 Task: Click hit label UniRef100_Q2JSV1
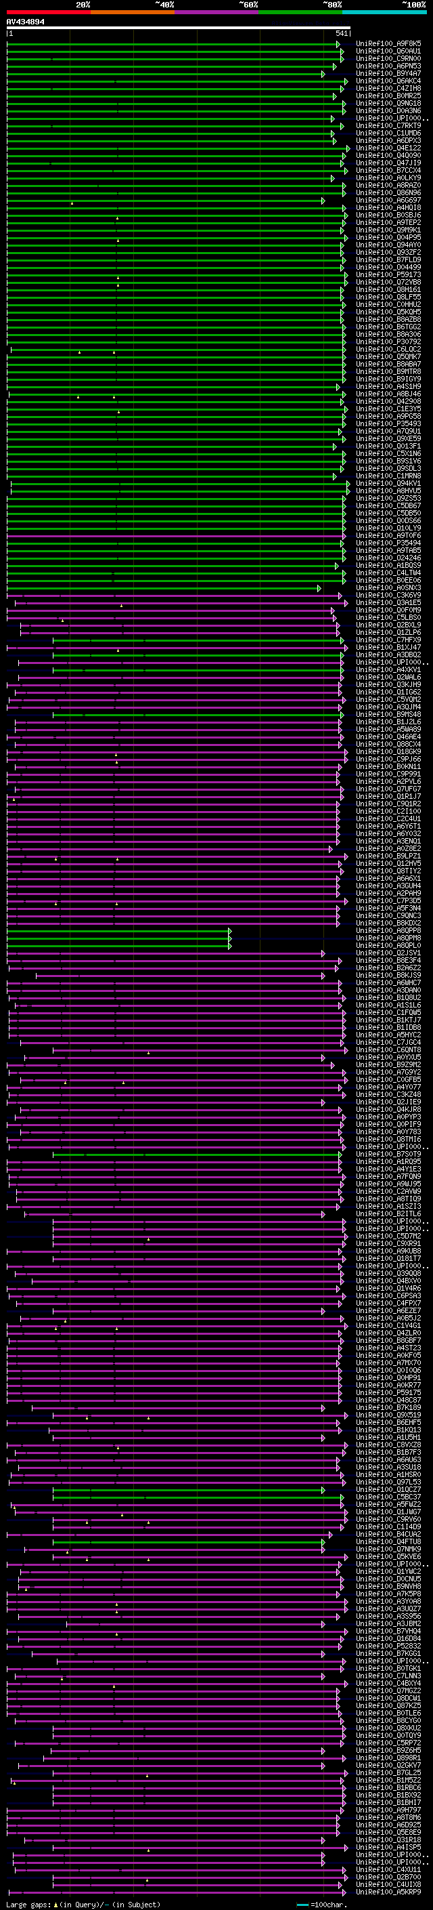point(388,953)
